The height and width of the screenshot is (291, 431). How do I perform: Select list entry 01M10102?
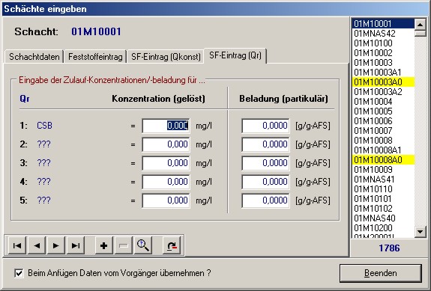click(x=383, y=209)
